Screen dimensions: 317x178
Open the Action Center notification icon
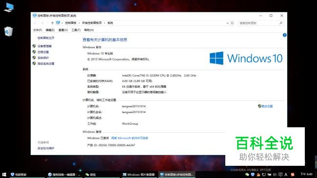[280, 175]
